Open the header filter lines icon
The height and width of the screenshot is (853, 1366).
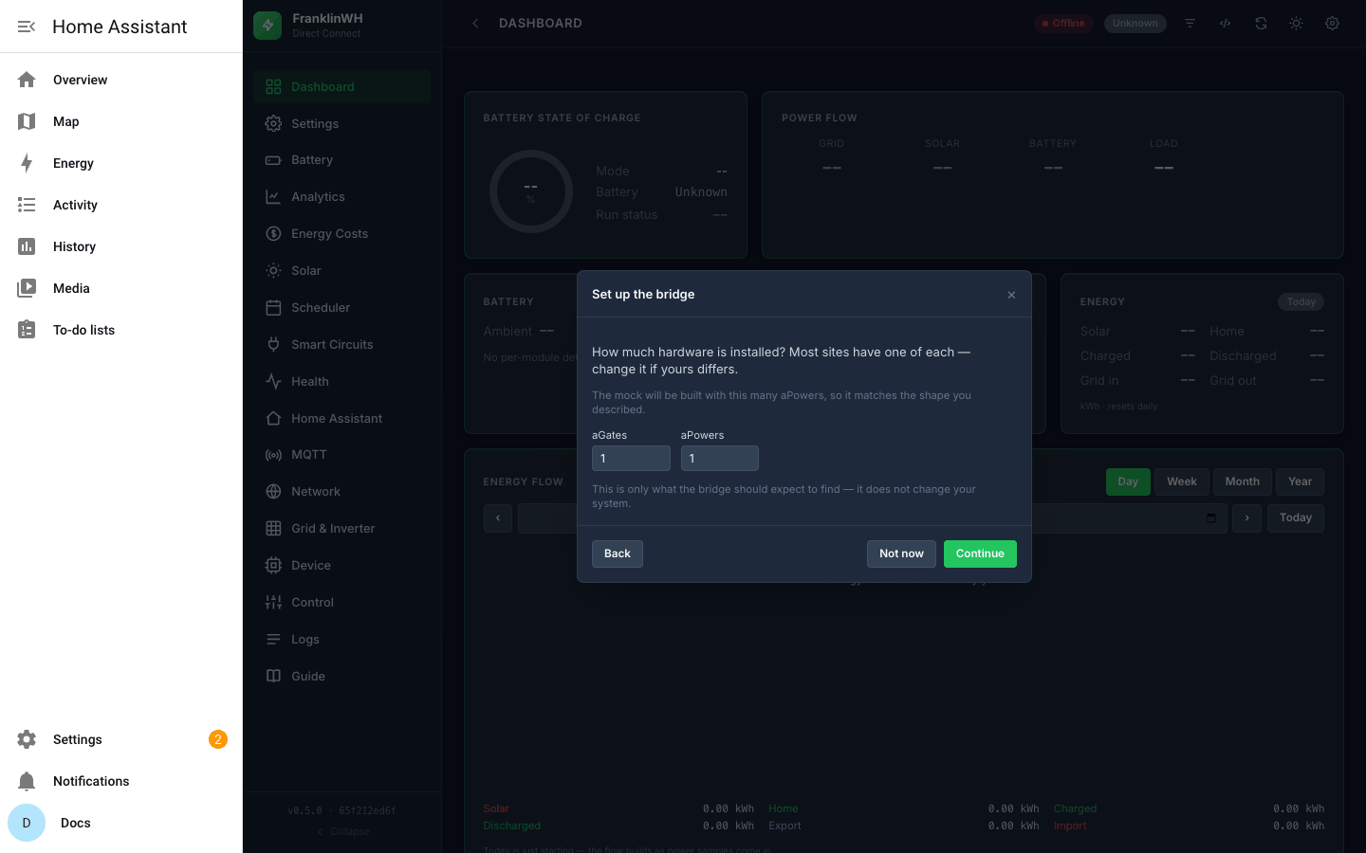point(1190,24)
